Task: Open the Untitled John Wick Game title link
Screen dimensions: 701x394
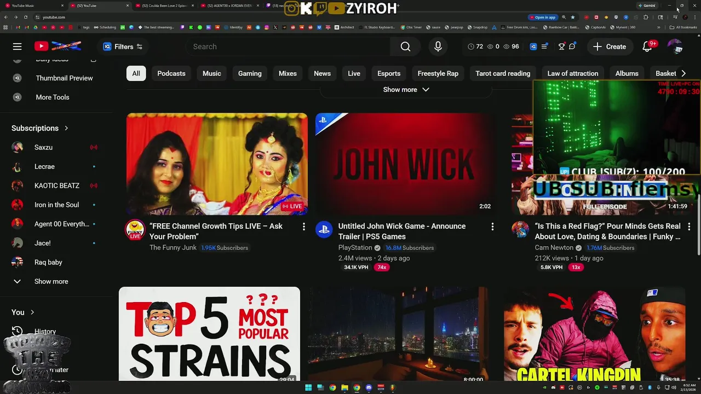Action: 402,231
